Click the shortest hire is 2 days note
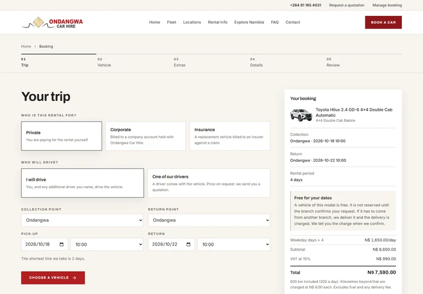 point(53,259)
